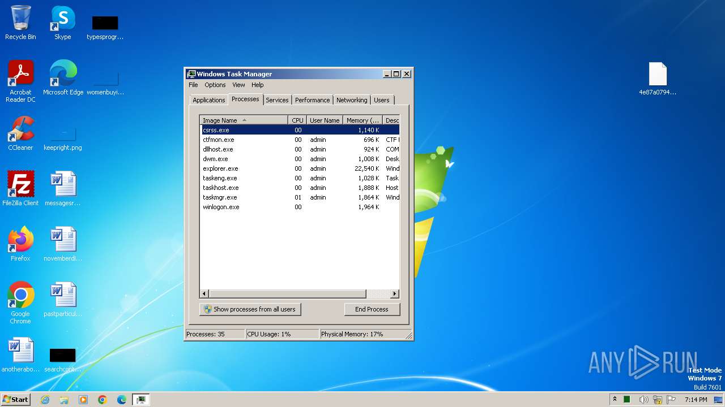The image size is (725, 407).
Task: Select the Processes tab
Action: click(245, 99)
